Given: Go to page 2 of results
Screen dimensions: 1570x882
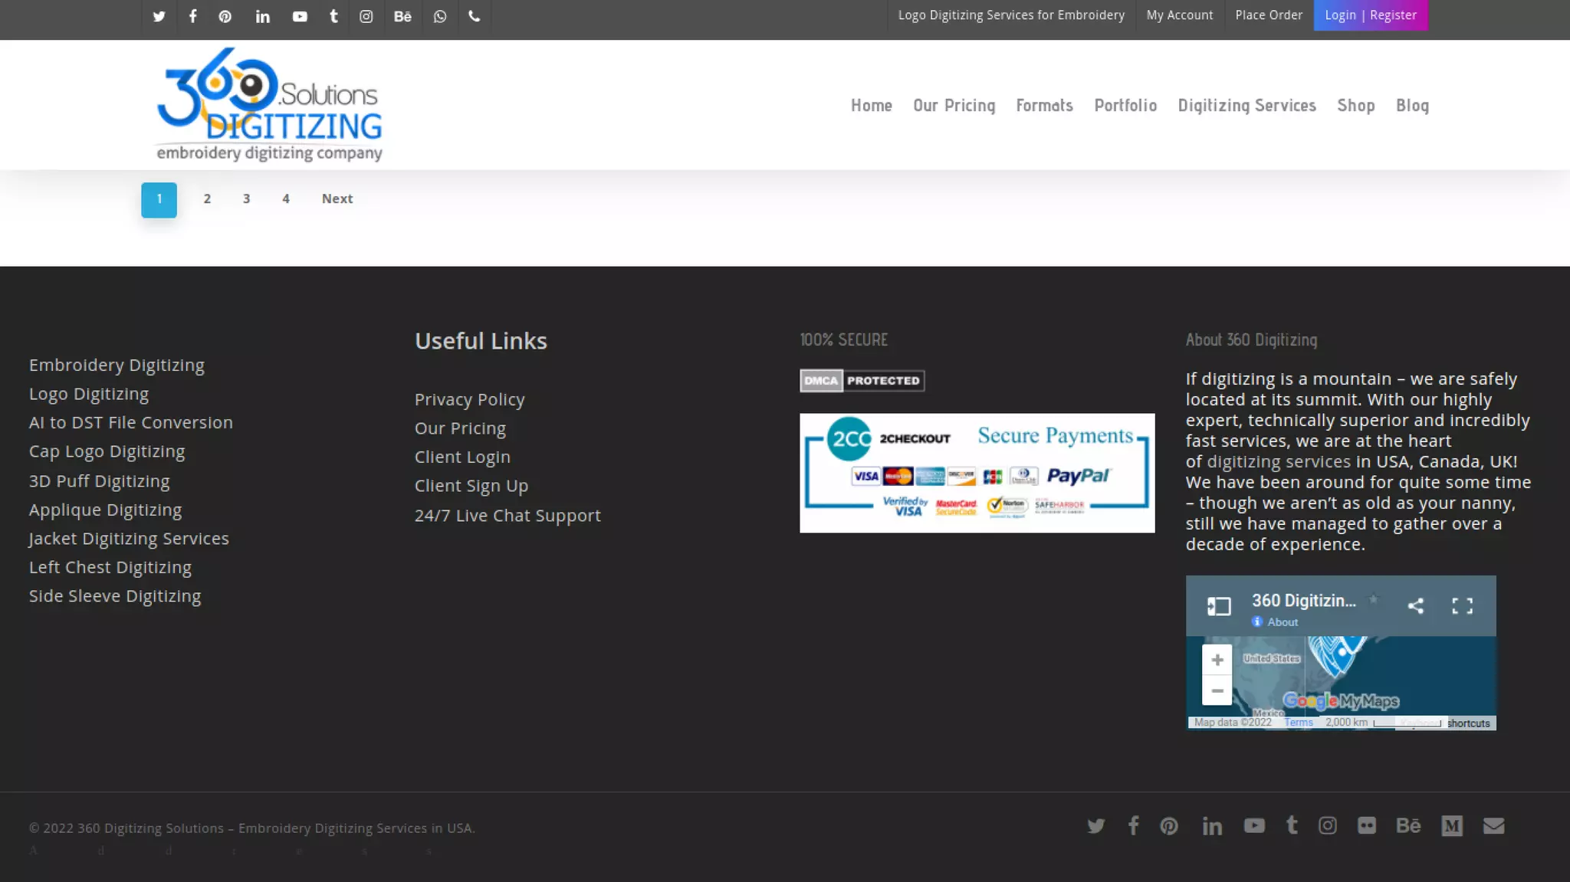Looking at the screenshot, I should click(207, 199).
